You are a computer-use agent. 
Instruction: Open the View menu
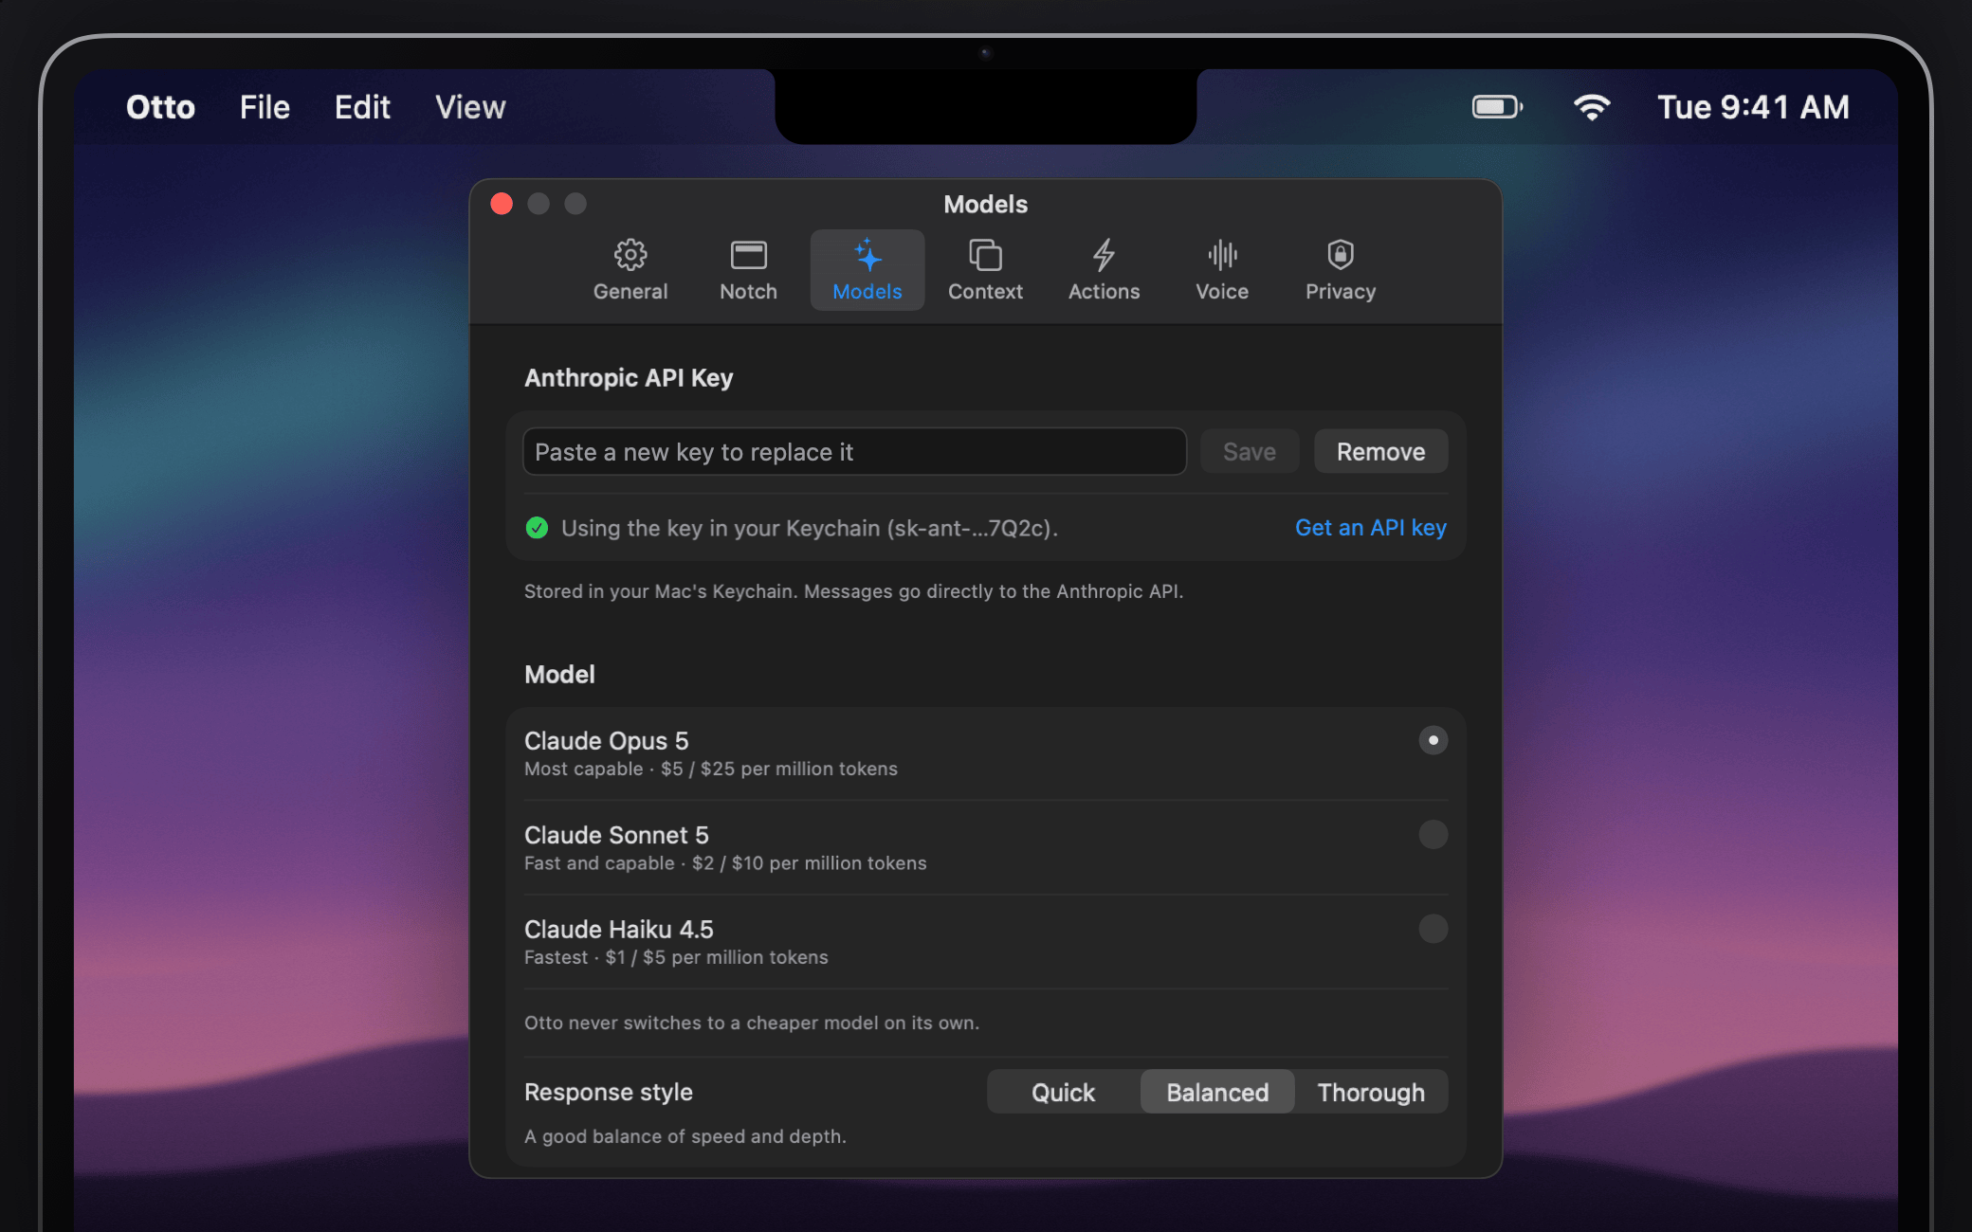point(470,107)
